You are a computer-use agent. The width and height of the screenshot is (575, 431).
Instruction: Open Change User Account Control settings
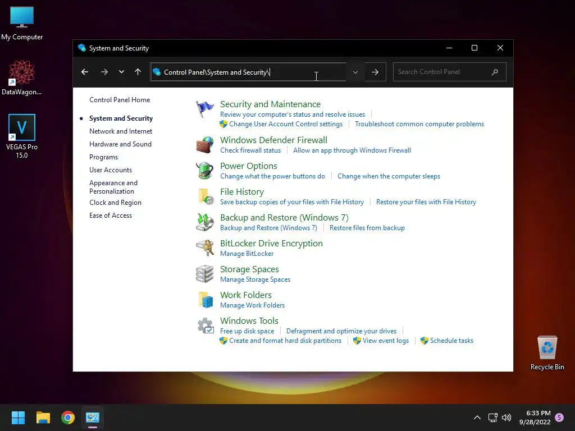coord(286,124)
